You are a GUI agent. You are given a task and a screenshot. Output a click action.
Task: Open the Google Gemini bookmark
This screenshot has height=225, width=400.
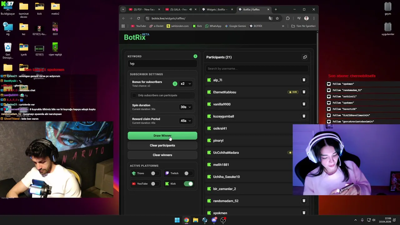(x=235, y=26)
